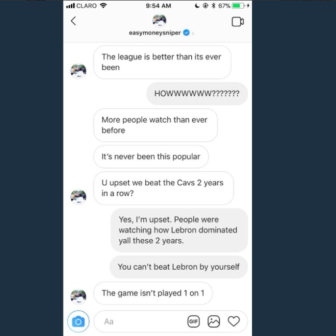The image size is (336, 336).
Task: Tap the back arrow in the chat header
Action: (73, 21)
